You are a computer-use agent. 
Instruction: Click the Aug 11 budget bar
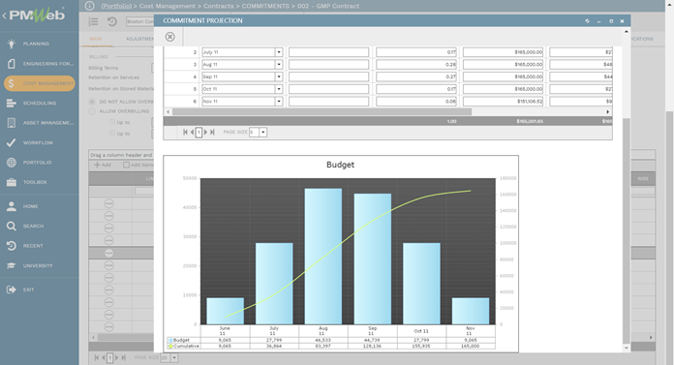click(323, 257)
